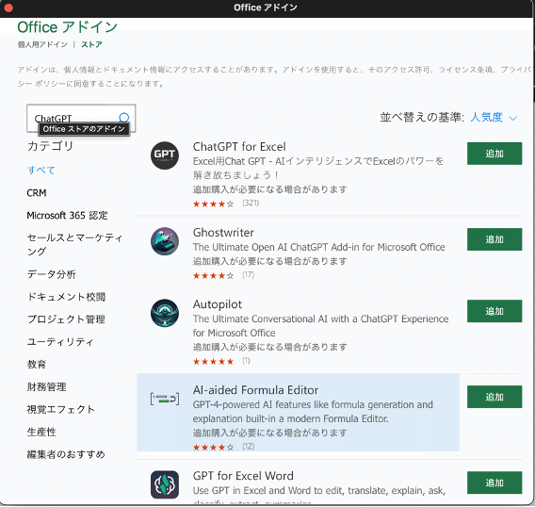This screenshot has height=507, width=535.
Task: Select the ユーティリティ category
Action: tap(60, 342)
